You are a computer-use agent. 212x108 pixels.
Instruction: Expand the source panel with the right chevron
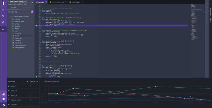(x=32, y=3)
